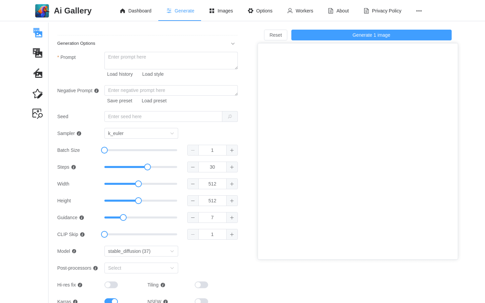Click the Load history link
The height and width of the screenshot is (303, 485).
(120, 74)
